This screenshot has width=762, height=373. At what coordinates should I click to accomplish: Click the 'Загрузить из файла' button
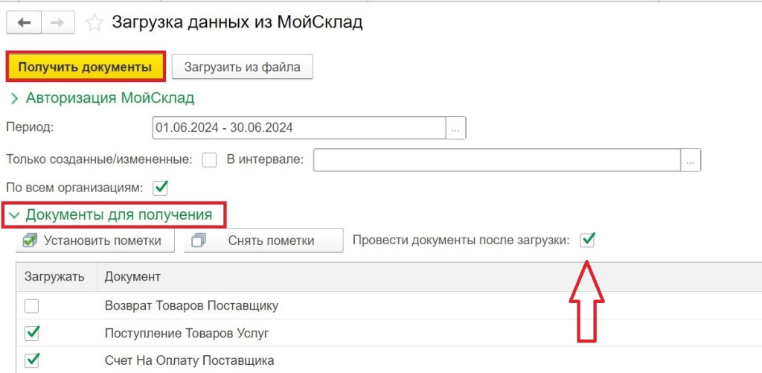point(243,67)
